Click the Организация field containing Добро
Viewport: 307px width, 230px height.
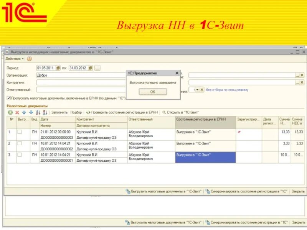coord(81,75)
